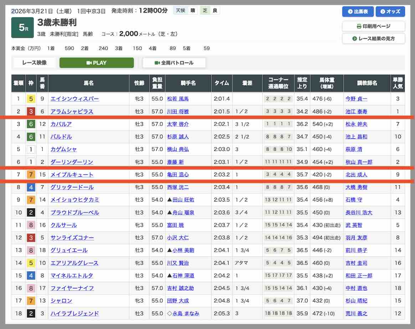This screenshot has width=415, height=329.
Task: Open the 全周パトロール patrol video
Action: [x=174, y=63]
